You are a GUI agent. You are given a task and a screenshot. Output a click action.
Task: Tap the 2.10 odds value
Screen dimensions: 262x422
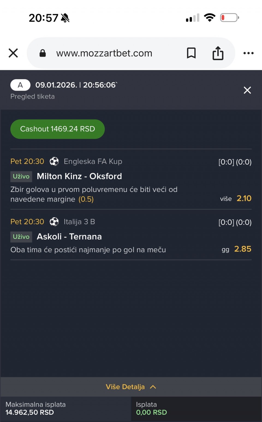(x=244, y=198)
